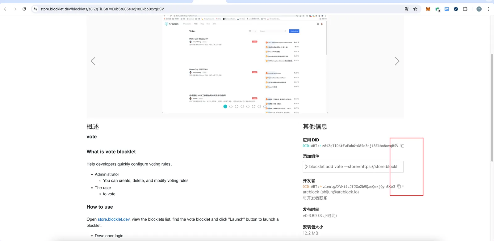Click the 其他信息 section heading
Screen dimensions: 494x241
click(315, 127)
